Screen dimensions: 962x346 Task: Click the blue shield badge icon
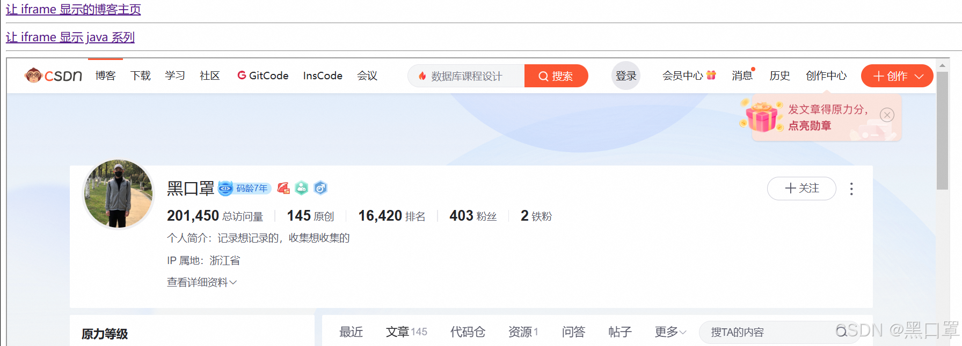(320, 188)
